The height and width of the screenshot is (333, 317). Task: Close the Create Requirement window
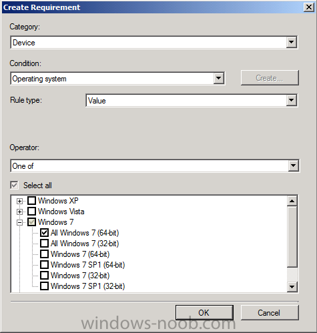(309, 7)
